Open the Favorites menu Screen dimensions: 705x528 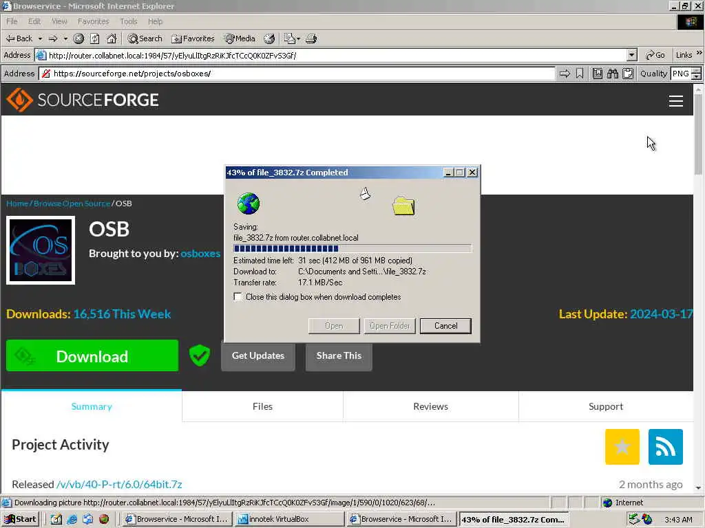coord(93,21)
